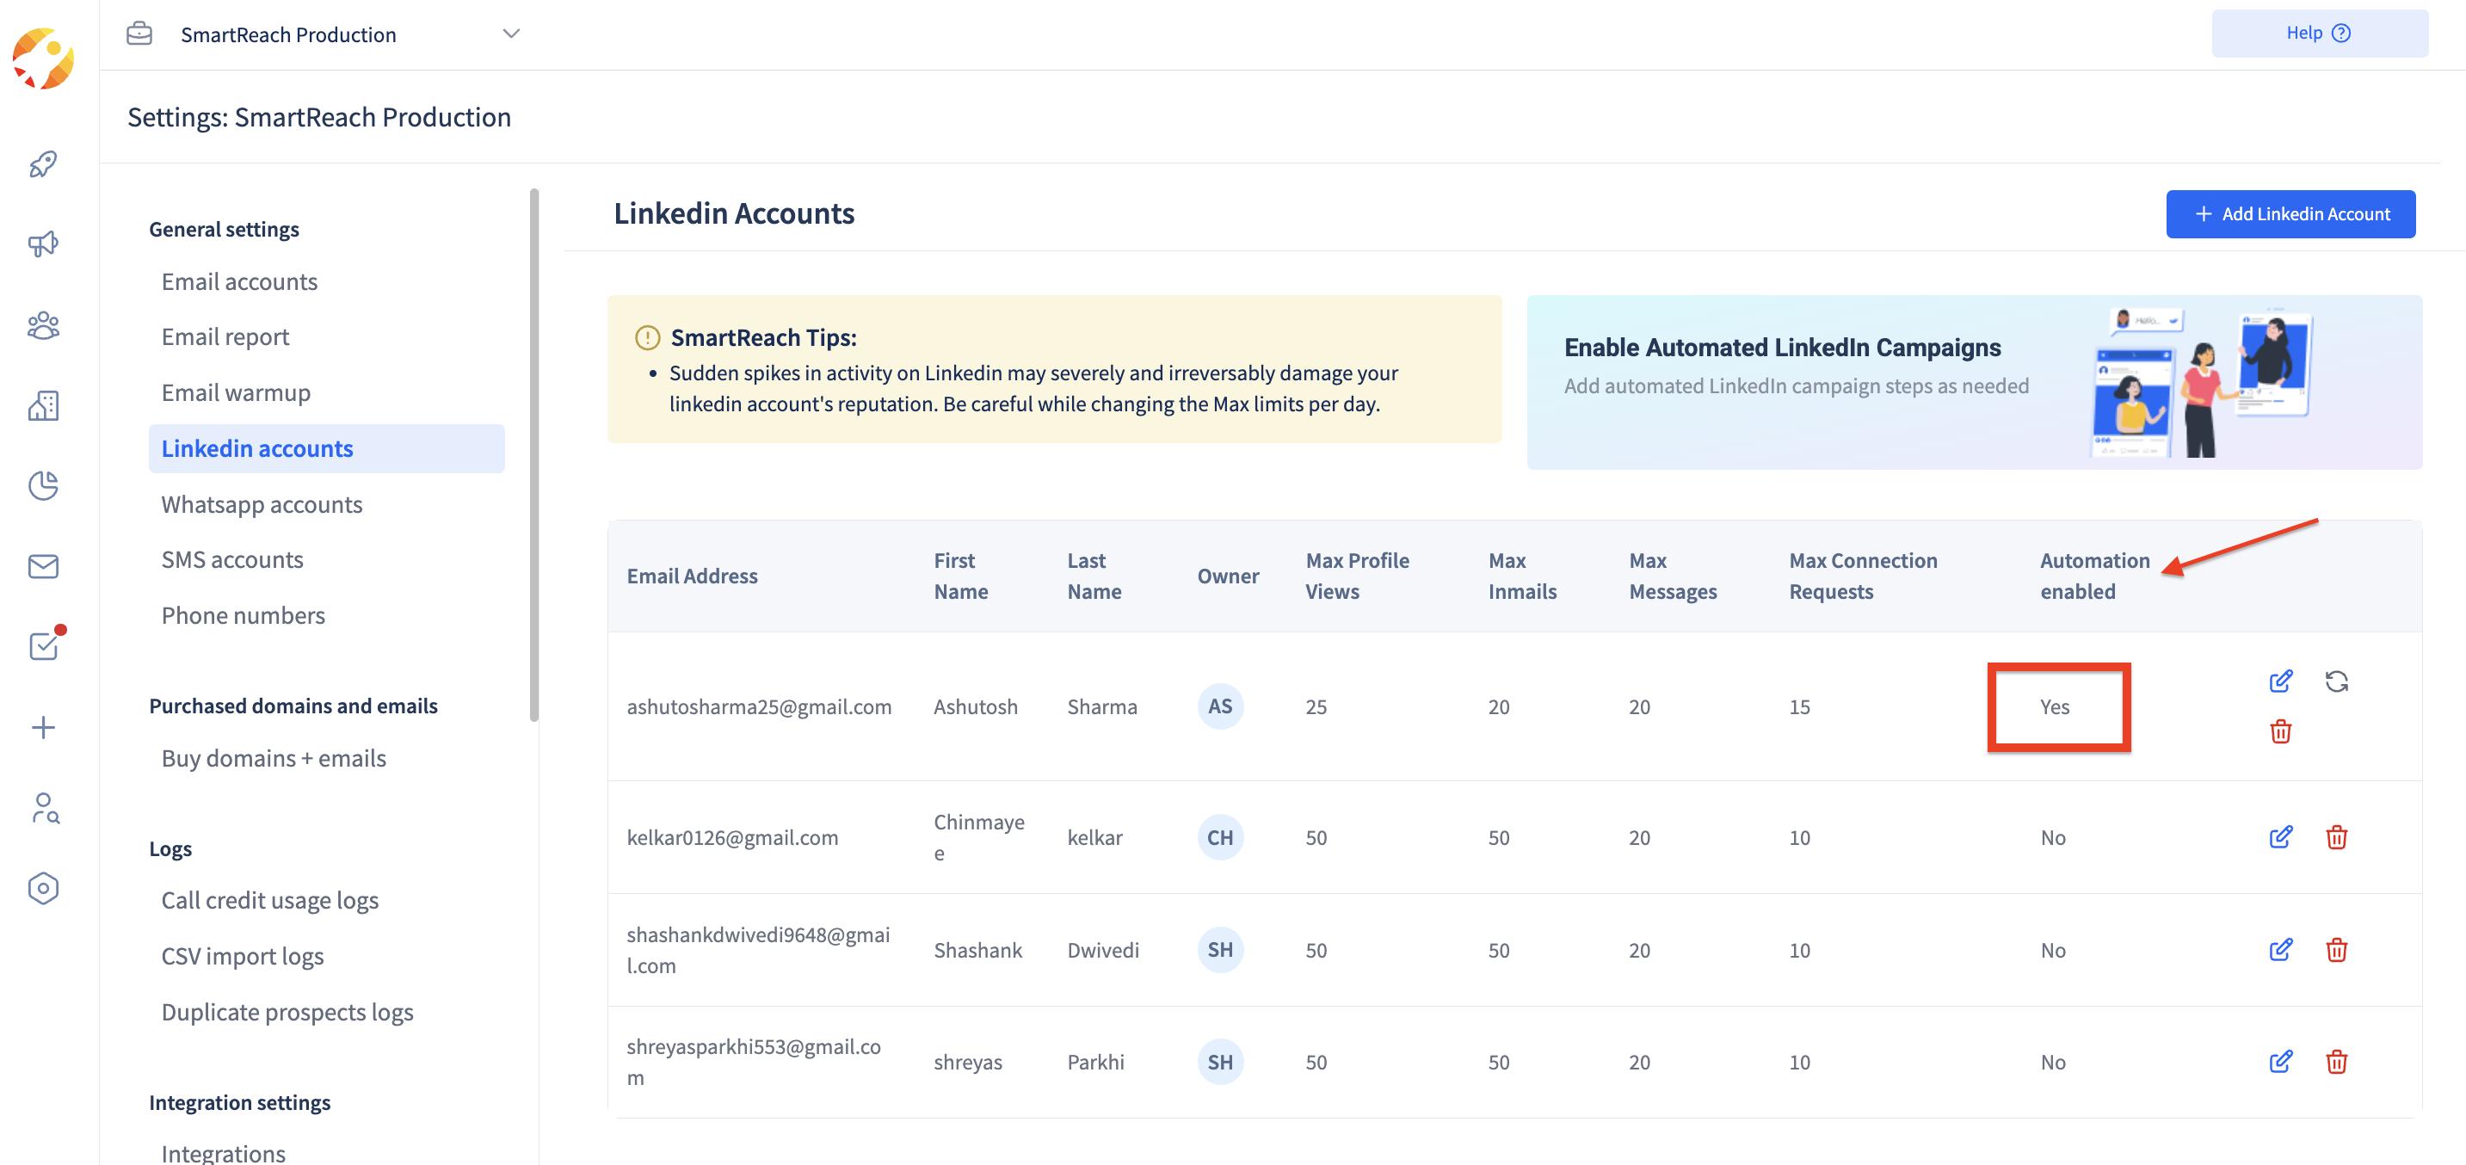Open the megaphone campaigns icon in sidebar
Viewport: 2466px width, 1165px height.
tap(43, 244)
